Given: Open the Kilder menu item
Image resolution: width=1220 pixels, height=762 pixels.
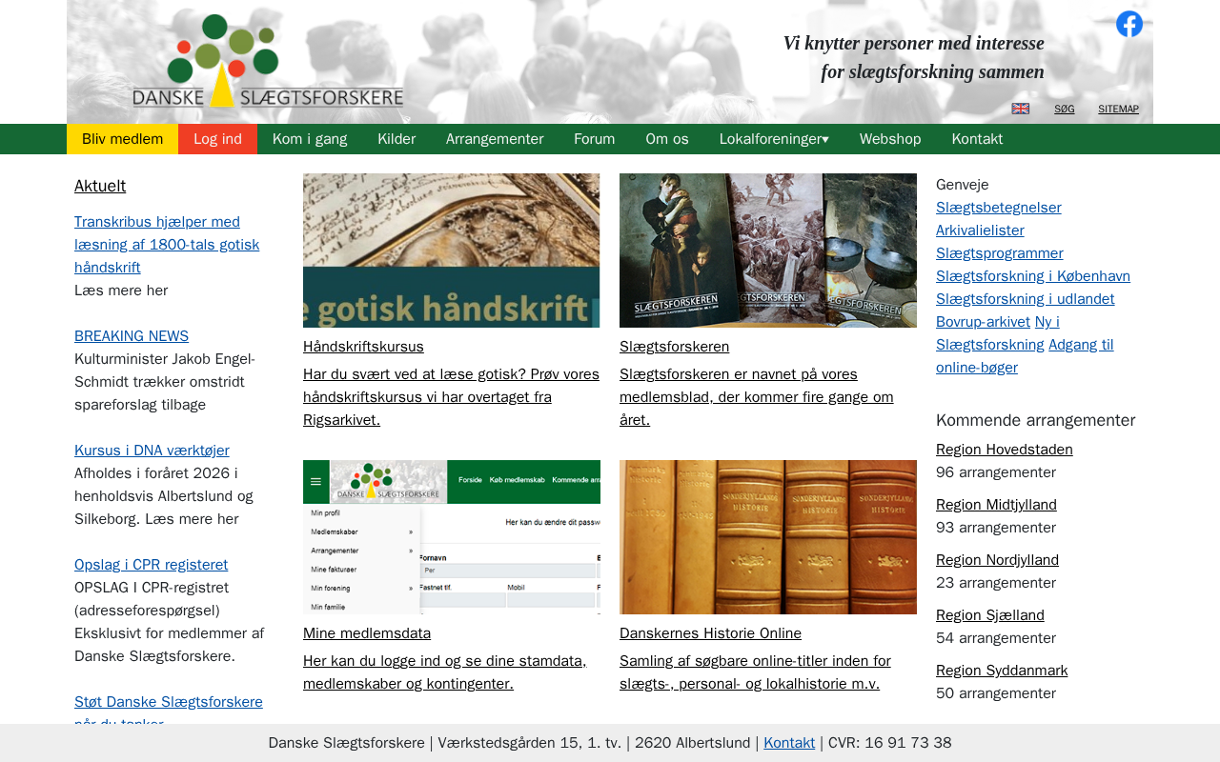Looking at the screenshot, I should tap(396, 139).
